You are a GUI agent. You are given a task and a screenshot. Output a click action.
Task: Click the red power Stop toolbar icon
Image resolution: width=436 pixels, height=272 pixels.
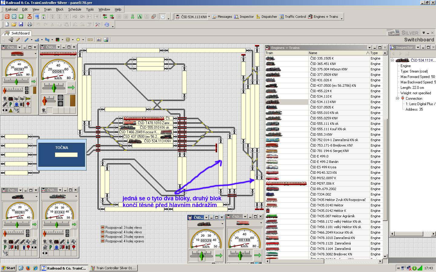[7, 17]
